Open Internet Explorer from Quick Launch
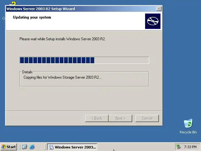This screenshot has height=151, width=201. [32, 147]
